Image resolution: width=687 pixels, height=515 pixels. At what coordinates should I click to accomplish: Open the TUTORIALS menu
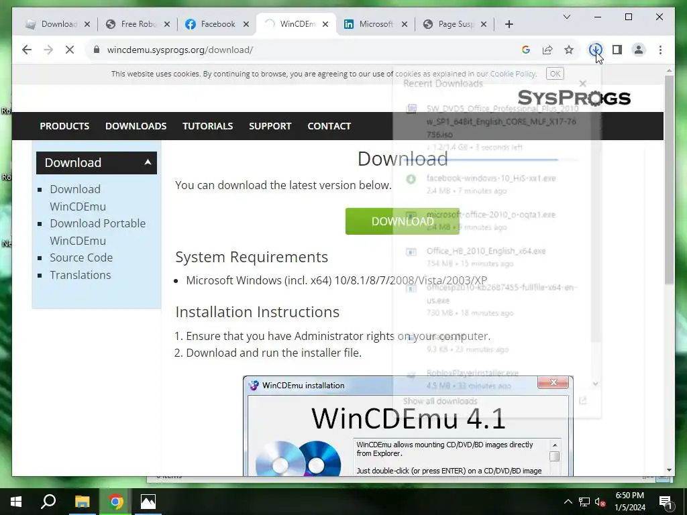pyautogui.click(x=208, y=126)
